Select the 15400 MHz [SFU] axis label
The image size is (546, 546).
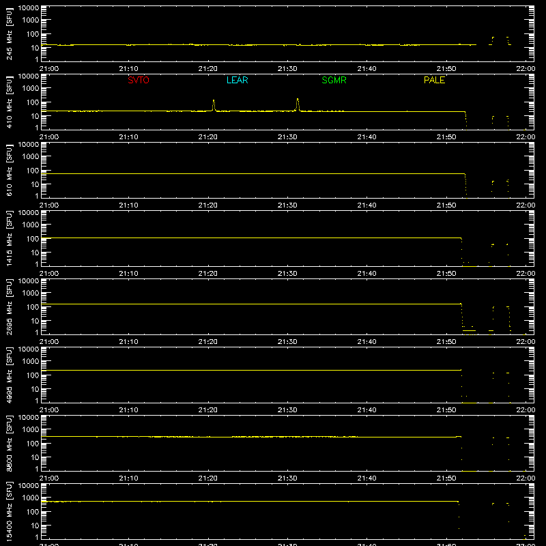tap(9, 511)
